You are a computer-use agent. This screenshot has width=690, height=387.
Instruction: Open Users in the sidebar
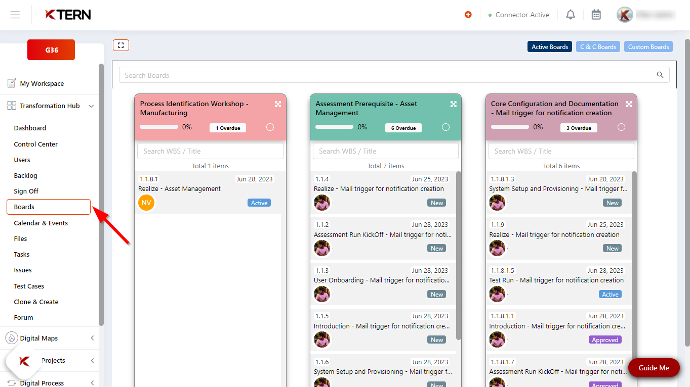pyautogui.click(x=22, y=160)
